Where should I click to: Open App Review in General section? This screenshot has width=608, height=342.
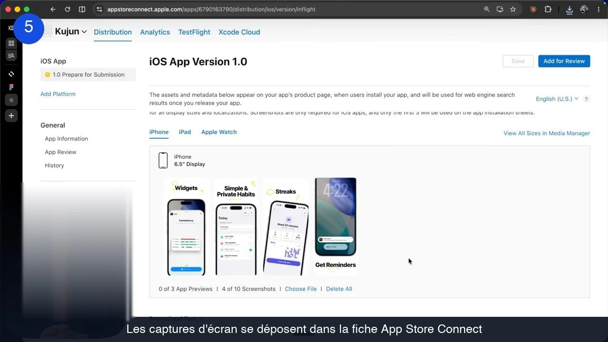coord(60,152)
